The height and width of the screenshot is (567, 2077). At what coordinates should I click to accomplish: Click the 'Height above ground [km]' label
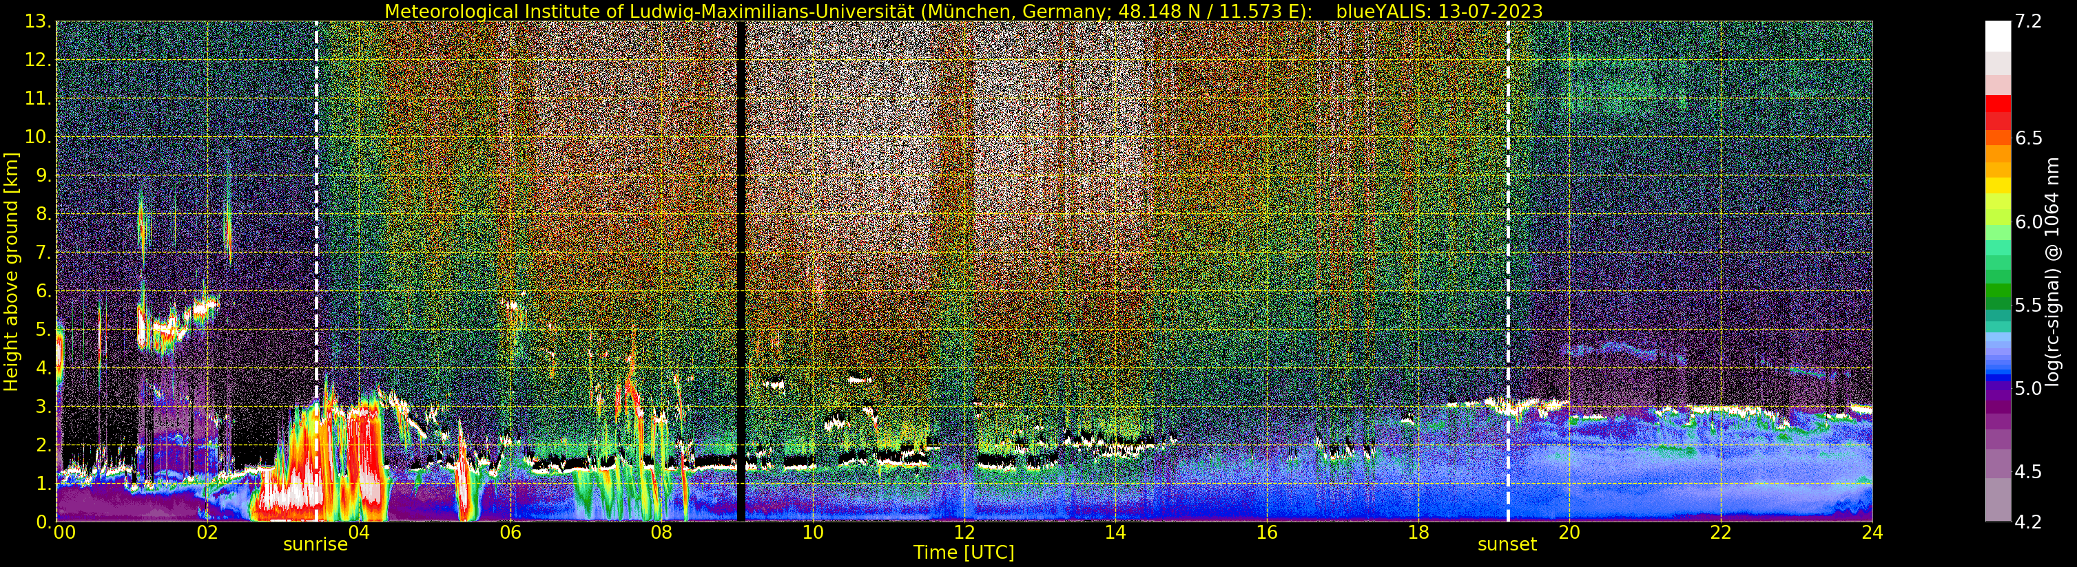(x=11, y=271)
